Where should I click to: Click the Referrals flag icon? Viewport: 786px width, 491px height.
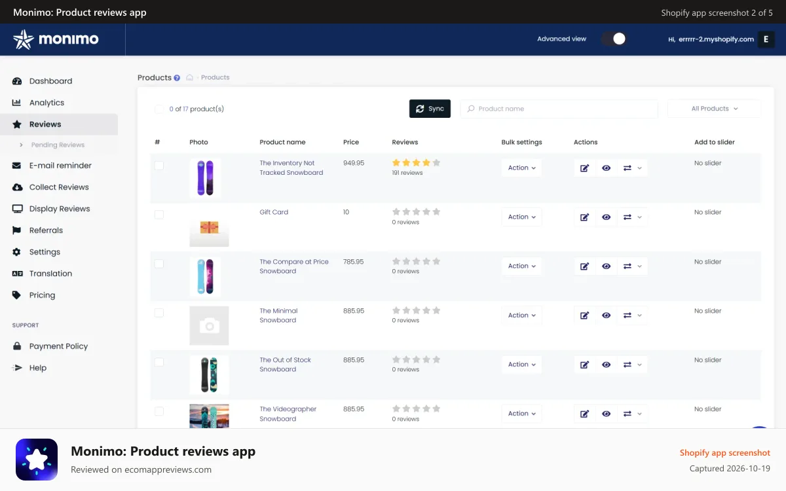coord(17,230)
